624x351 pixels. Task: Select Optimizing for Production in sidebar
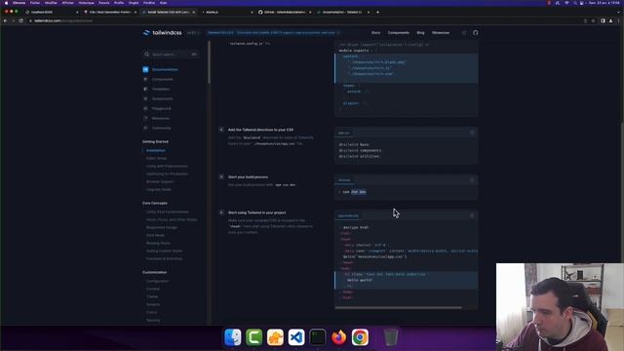point(167,174)
